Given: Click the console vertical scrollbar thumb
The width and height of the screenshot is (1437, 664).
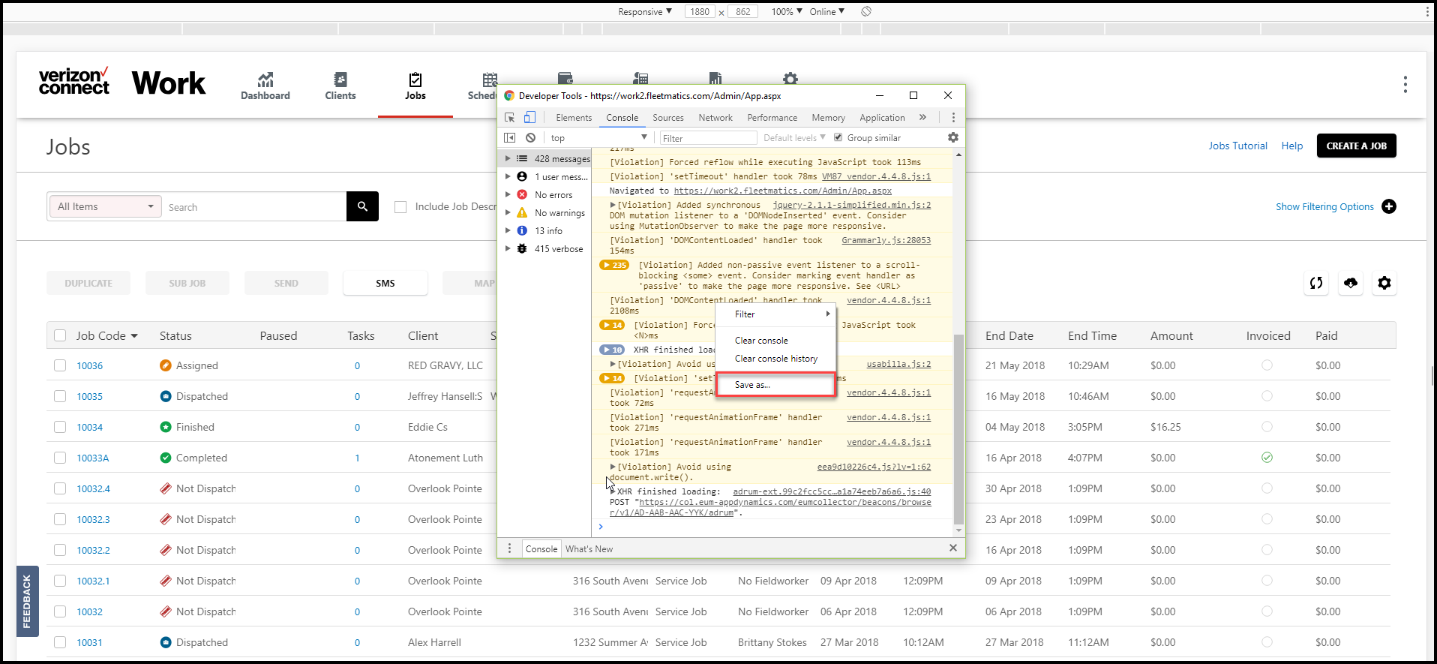Looking at the screenshot, I should tap(958, 429).
